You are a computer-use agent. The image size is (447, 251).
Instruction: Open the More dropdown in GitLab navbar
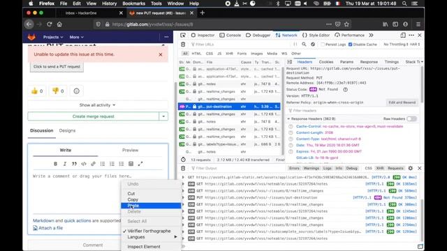click(x=76, y=37)
